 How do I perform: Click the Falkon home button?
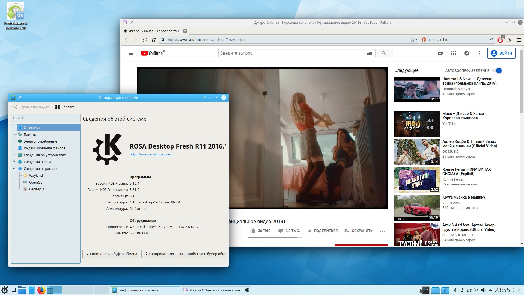(x=154, y=40)
